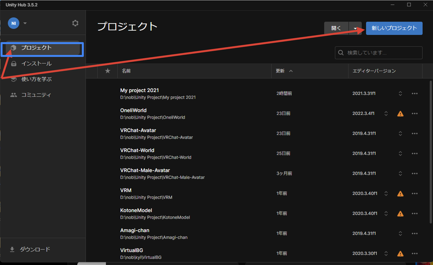Click the 新しいプロジェクト button
Image resolution: width=433 pixels, height=265 pixels.
point(394,28)
